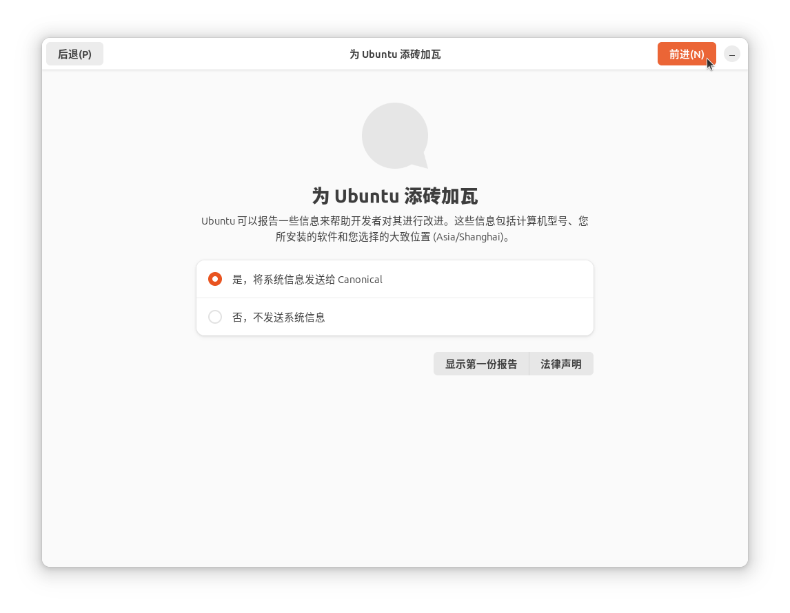Choose 否，不发送系统信息 radio option
790x613 pixels.
[394, 317]
